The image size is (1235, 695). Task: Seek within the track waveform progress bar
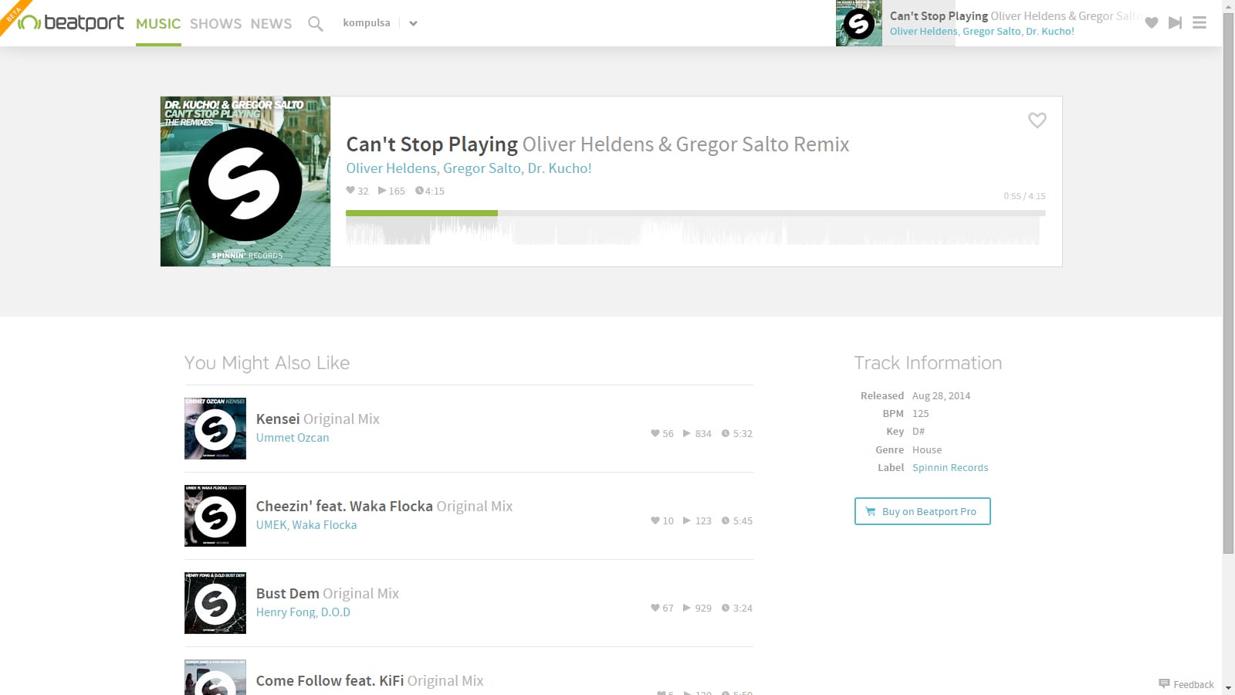tap(695, 229)
